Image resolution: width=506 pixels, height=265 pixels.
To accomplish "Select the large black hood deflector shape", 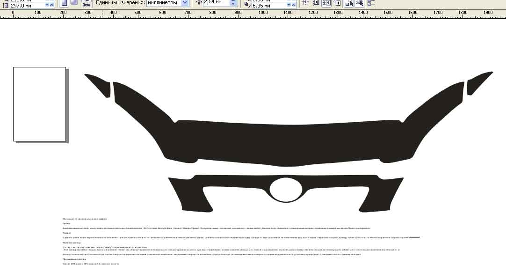I will click(x=289, y=142).
